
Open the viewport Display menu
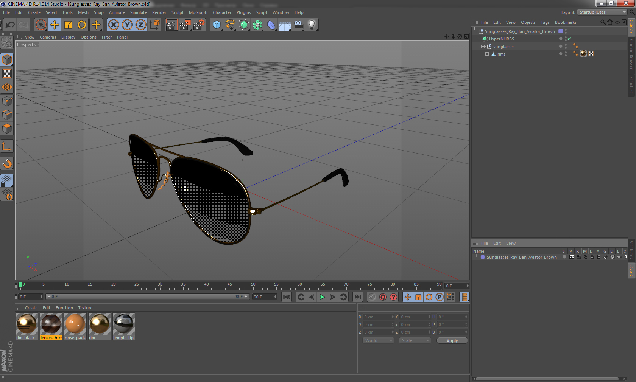click(x=69, y=37)
